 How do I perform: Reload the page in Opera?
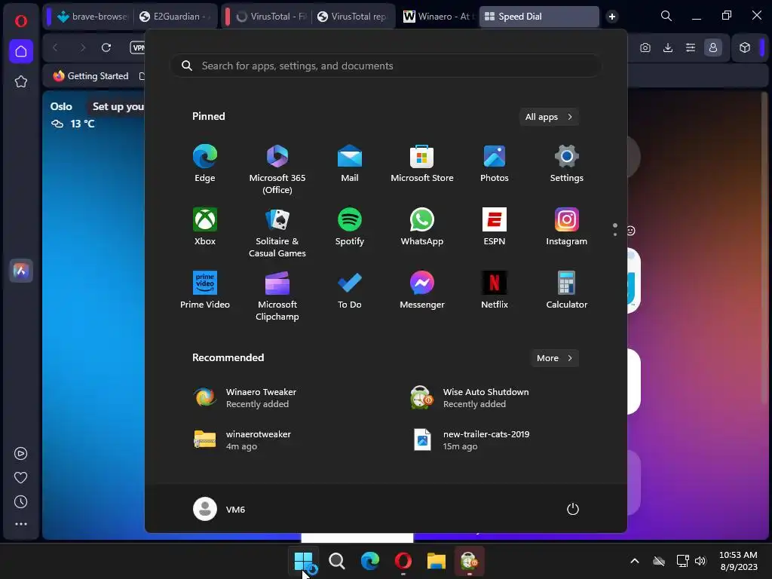(x=106, y=47)
